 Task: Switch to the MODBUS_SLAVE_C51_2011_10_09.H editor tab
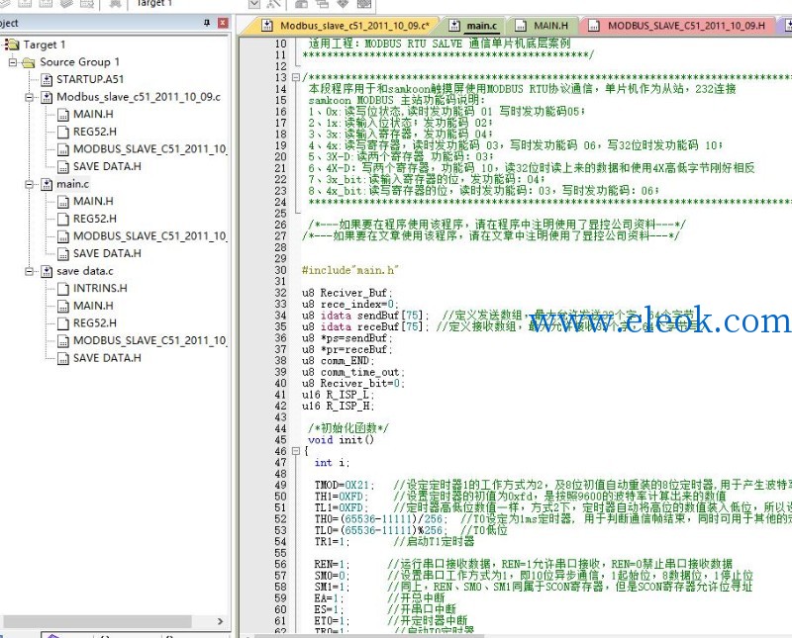point(678,26)
